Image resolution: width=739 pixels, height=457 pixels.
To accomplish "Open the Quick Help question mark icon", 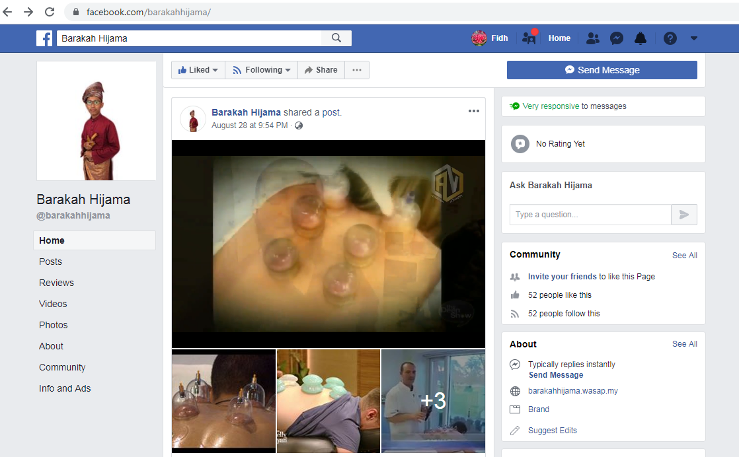I will [670, 38].
